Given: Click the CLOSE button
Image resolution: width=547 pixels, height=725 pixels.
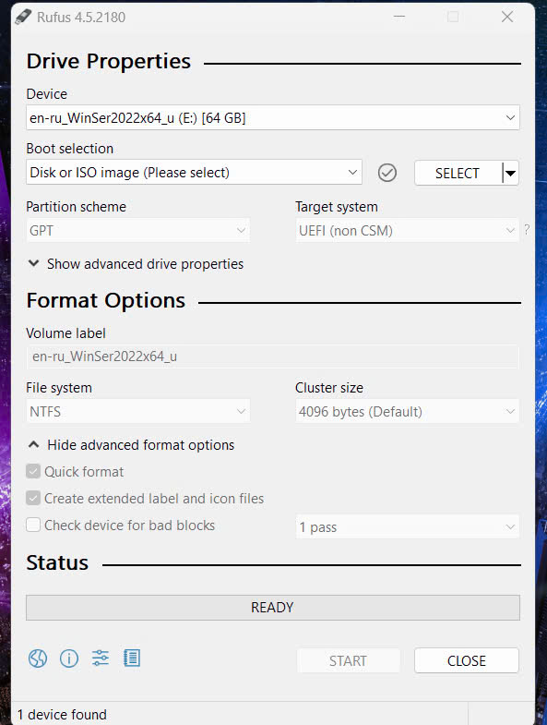Looking at the screenshot, I should pos(467,660).
